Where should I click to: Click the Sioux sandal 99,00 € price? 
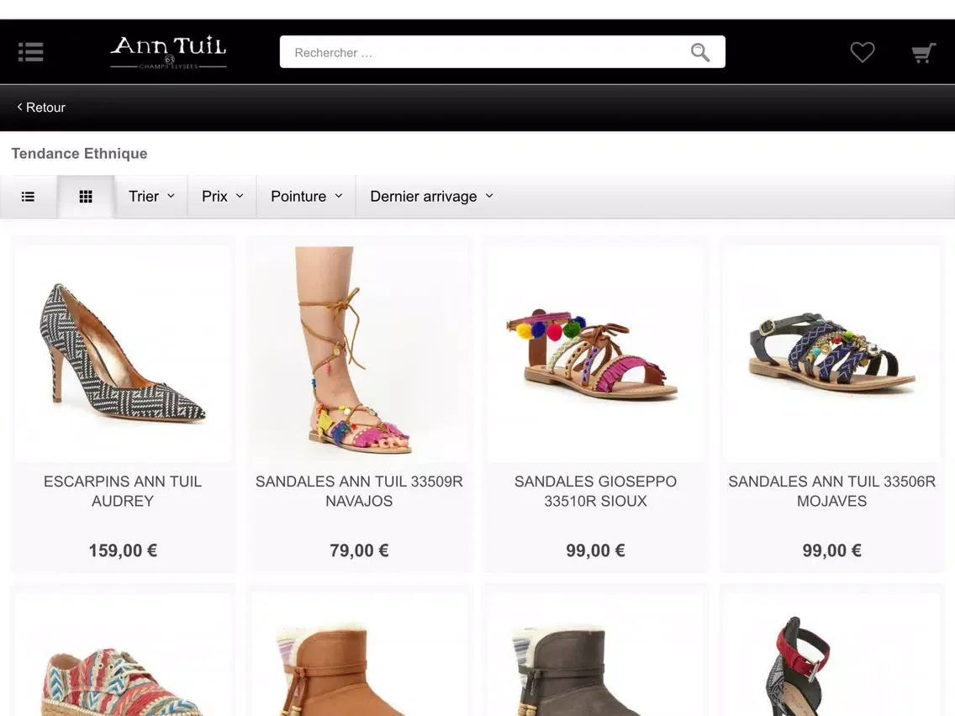596,550
